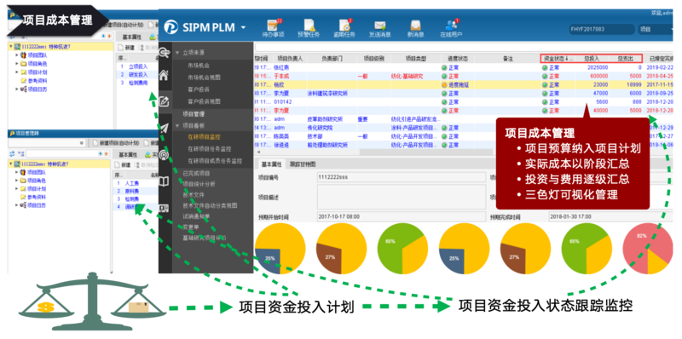Open the 预警任务 warning tasks icon
The width and height of the screenshot is (682, 339).
(309, 28)
